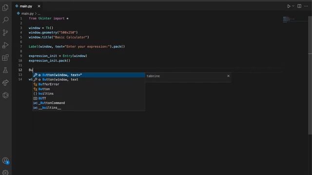Viewport: 312px width, 175px height.
Task: Click the expression_init.pack() line
Action: [49, 60]
